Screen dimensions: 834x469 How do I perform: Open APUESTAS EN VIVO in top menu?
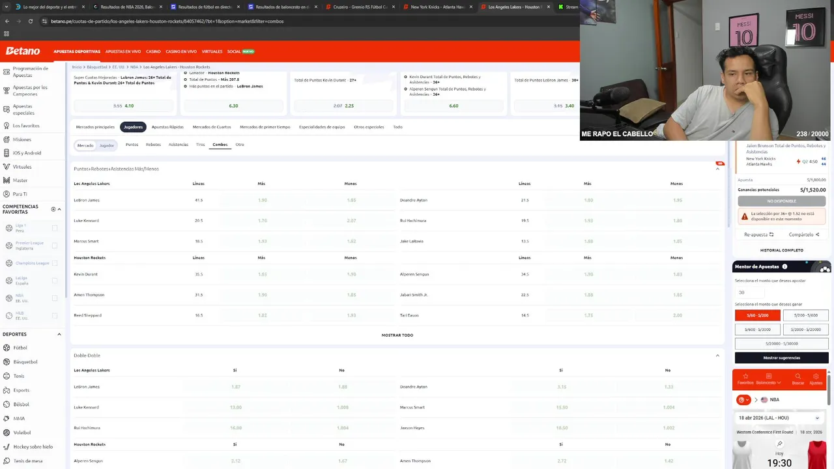coord(123,51)
